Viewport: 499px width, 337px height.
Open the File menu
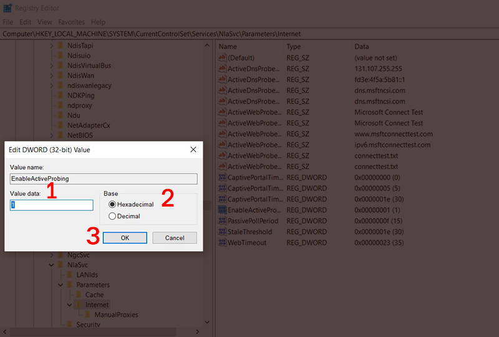8,22
